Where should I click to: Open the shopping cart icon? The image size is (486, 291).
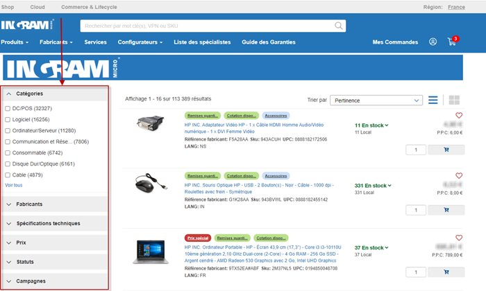click(x=452, y=42)
